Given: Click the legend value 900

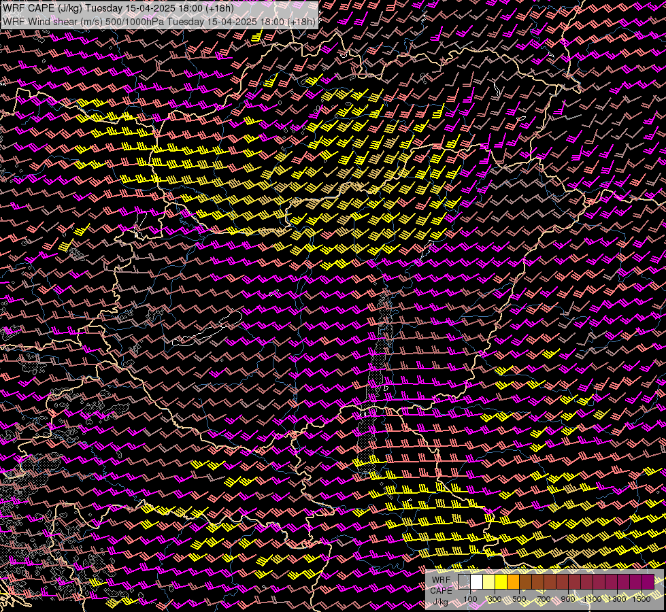Looking at the screenshot, I should (568, 599).
